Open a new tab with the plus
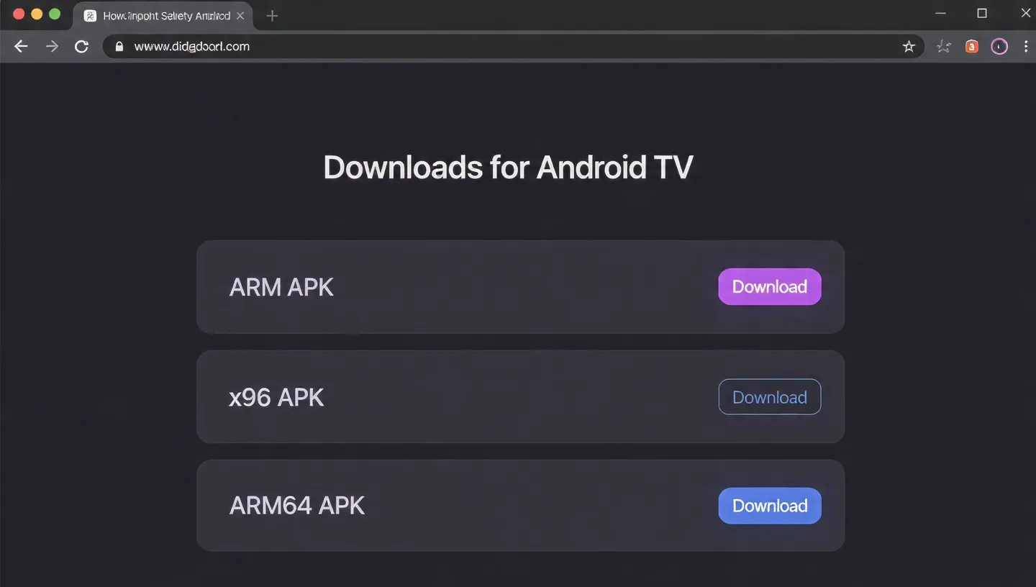 [272, 14]
